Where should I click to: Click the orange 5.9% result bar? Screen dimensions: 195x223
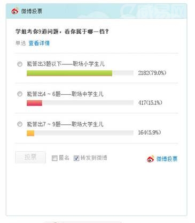pos(30,133)
